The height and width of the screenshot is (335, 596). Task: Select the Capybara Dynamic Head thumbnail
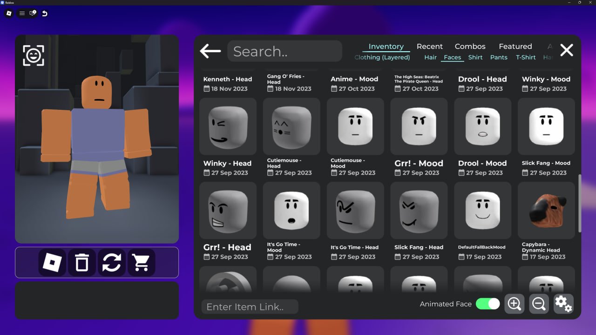tap(546, 211)
